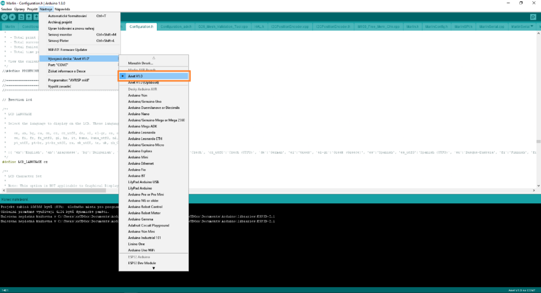541x293 pixels.
Task: Expand the Port "COM7" submenu
Action: coord(80,65)
